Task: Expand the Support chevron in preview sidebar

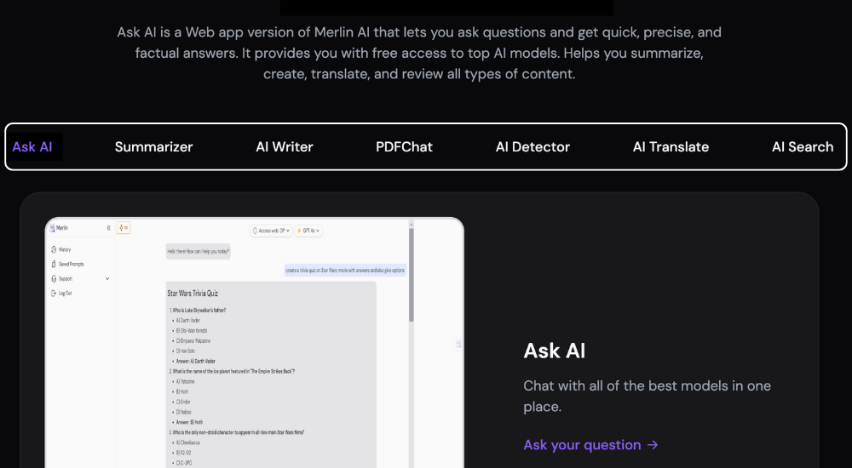Action: pos(107,279)
